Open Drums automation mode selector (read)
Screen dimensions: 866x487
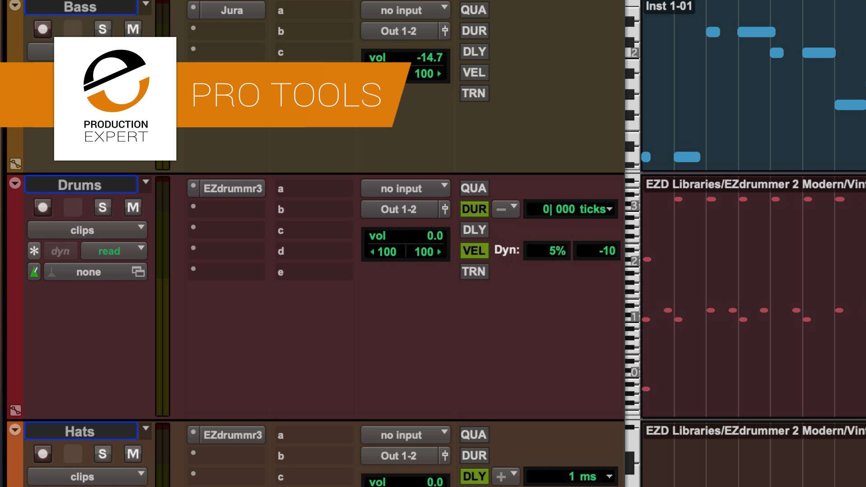[114, 251]
